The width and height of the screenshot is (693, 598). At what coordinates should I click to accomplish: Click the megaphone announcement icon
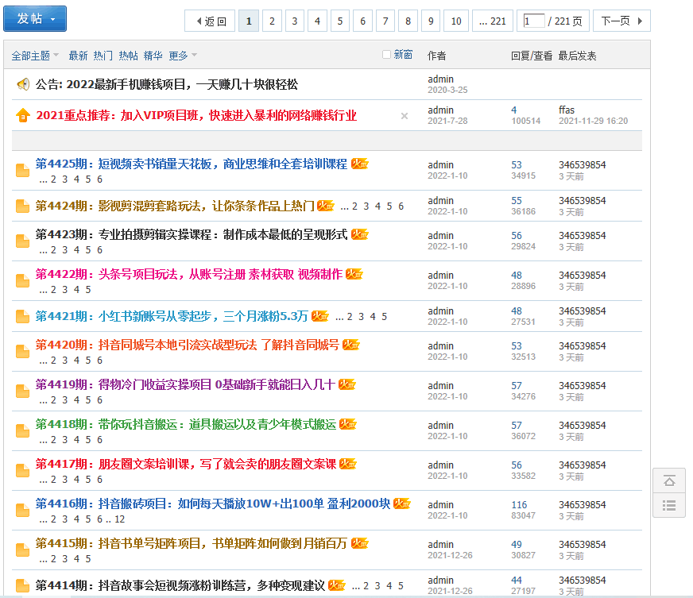click(23, 84)
